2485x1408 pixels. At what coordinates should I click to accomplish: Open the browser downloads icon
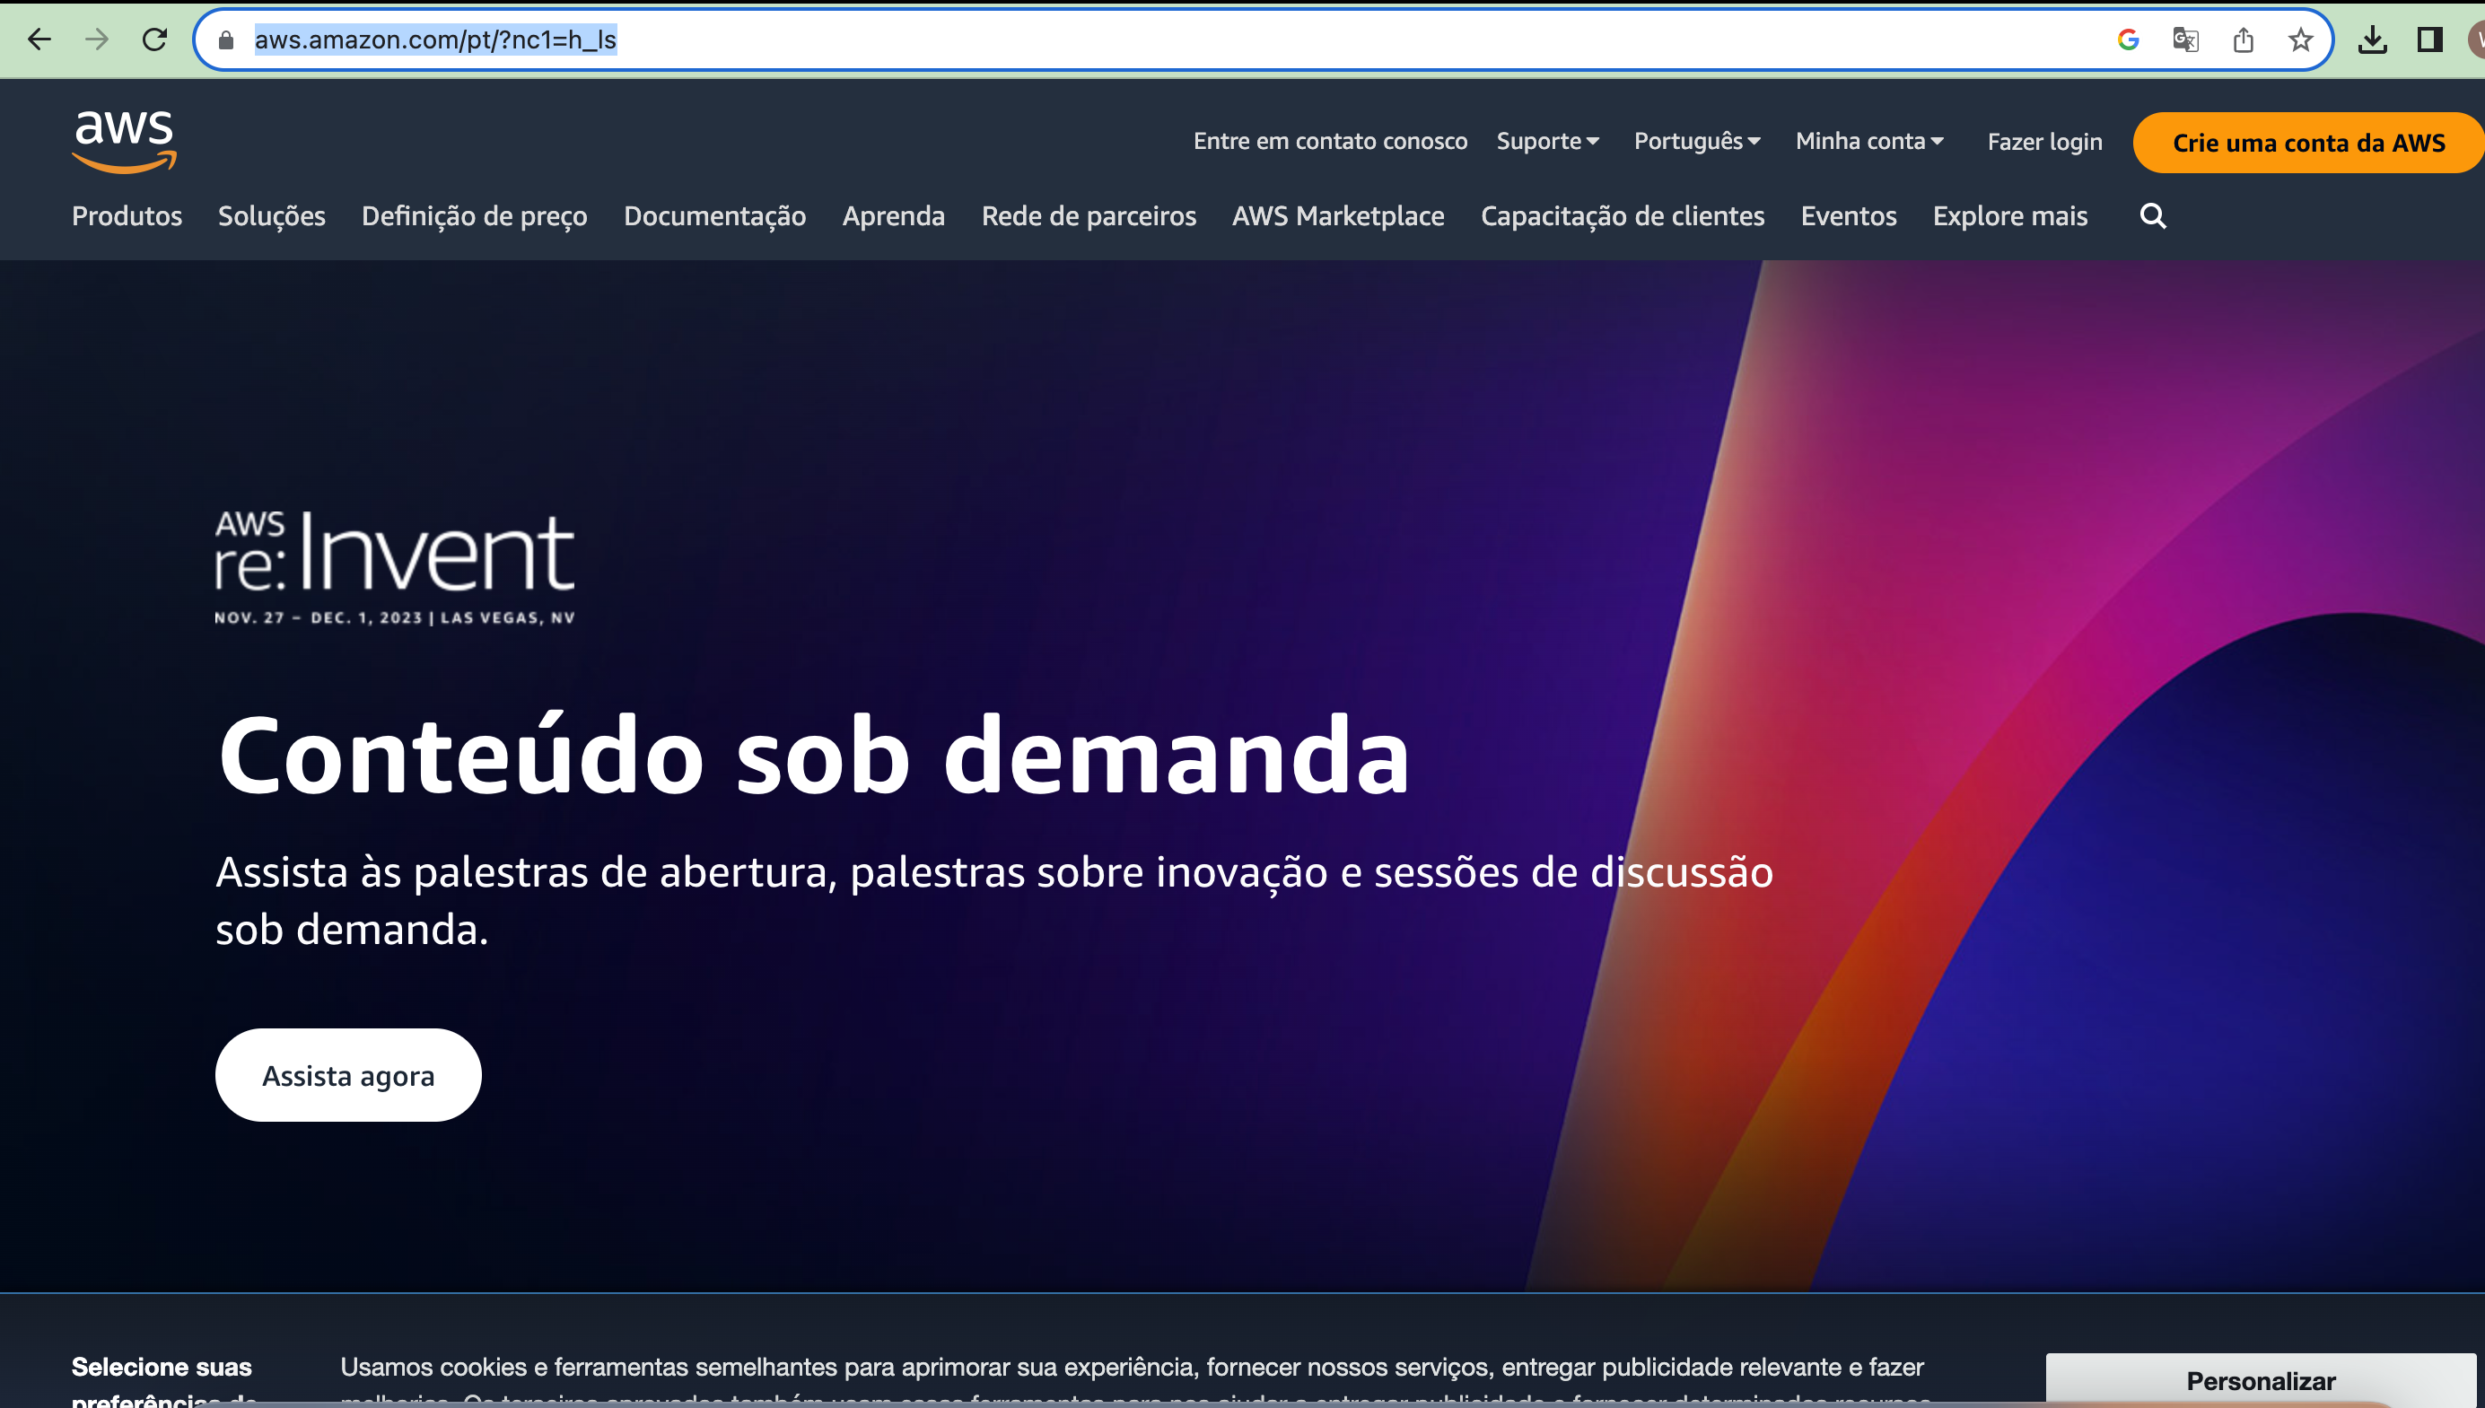coord(2372,39)
